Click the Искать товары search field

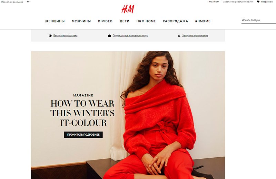point(258,20)
